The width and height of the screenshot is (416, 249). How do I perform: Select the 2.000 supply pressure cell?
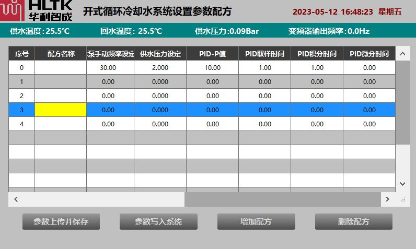(160, 67)
